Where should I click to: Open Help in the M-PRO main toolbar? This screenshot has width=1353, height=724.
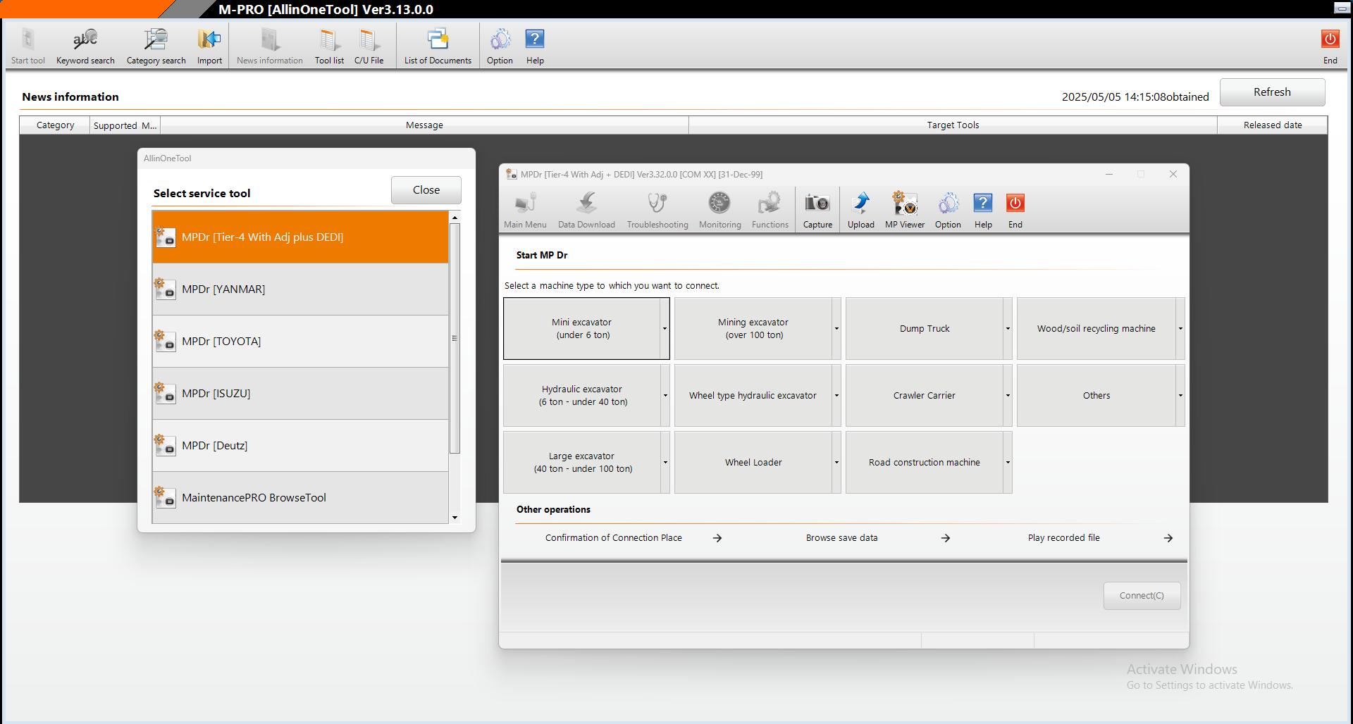pos(535,46)
